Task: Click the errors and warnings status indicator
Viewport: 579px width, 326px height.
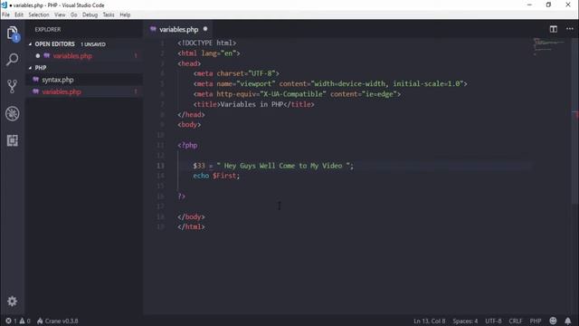Action: coord(18,321)
